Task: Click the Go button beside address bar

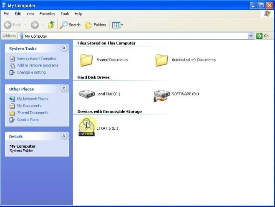Action: click(262, 36)
